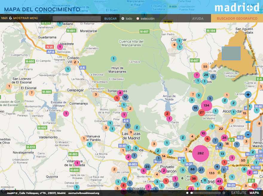
Task: Open the orange 22 cluster marker
Action: 221,129
